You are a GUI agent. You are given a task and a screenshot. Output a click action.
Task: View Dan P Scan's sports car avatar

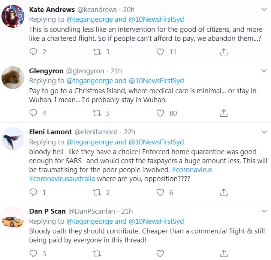[13, 218]
